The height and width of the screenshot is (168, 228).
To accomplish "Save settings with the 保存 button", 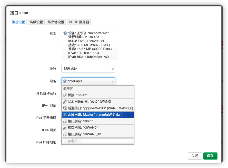I will pos(210,156).
